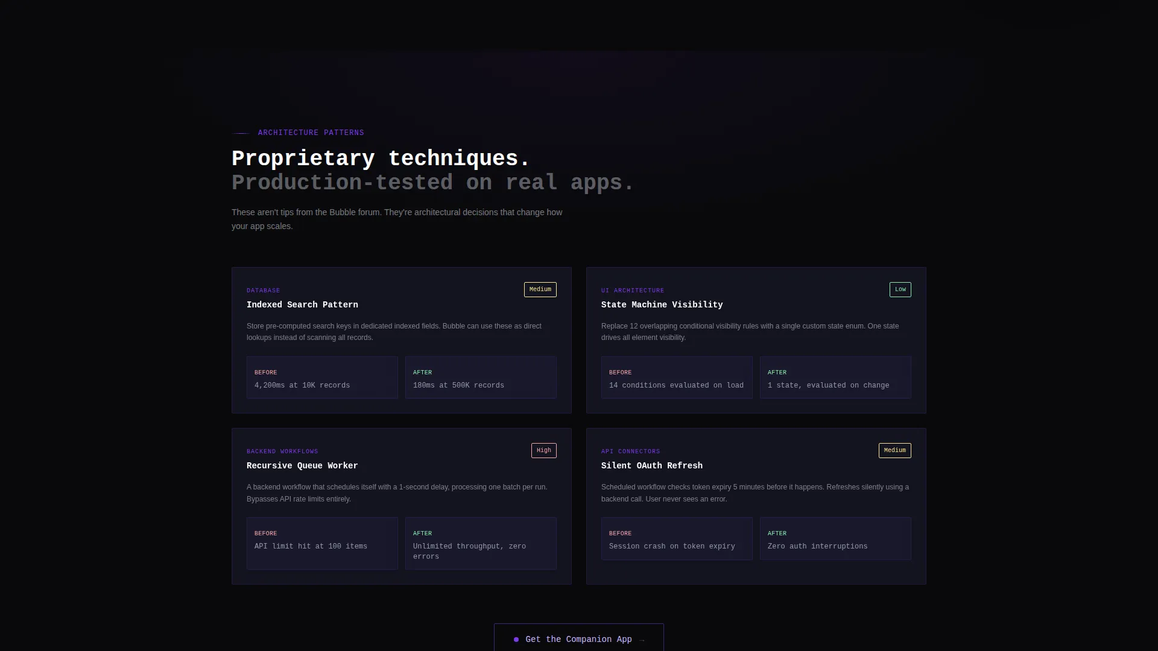The width and height of the screenshot is (1158, 651).
Task: Click '180ms at 500K records' after value
Action: pos(458,386)
